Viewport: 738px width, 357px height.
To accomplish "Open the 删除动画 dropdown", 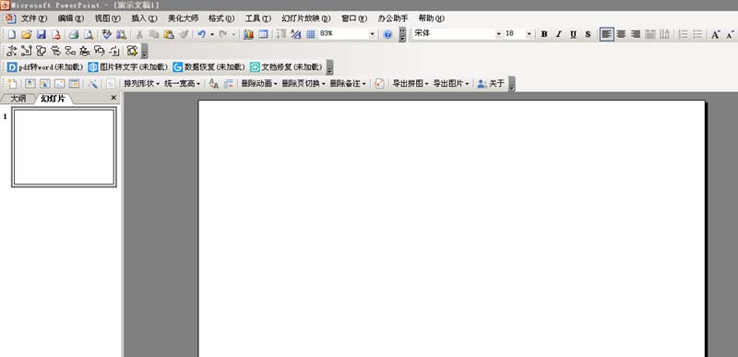I will [259, 84].
